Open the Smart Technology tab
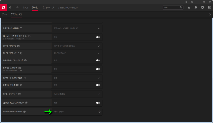 68,7
